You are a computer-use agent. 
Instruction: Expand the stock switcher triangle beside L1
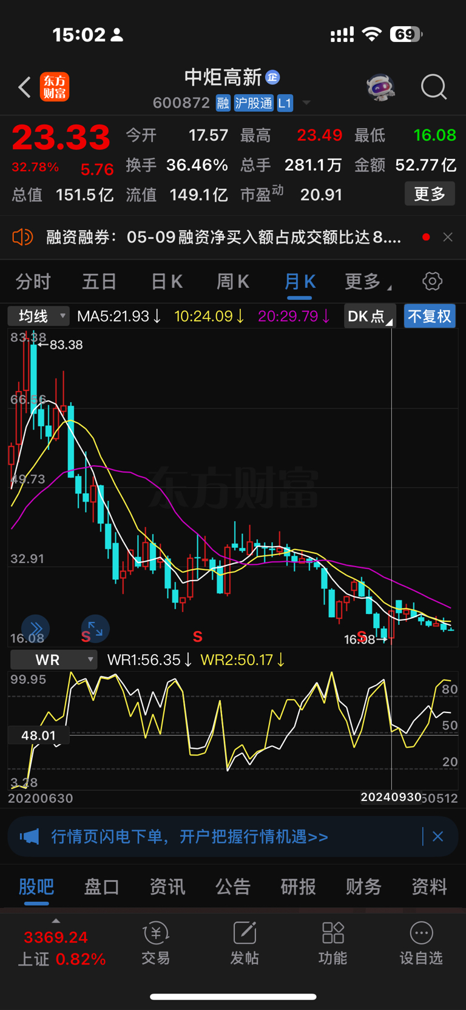coord(306,103)
